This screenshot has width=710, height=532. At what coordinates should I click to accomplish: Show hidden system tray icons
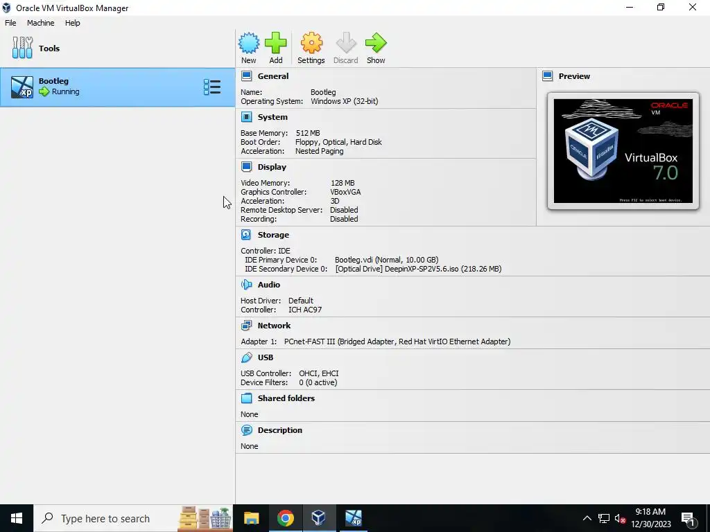click(587, 518)
